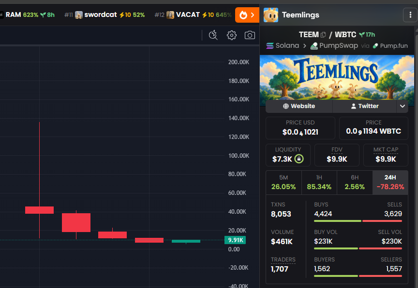The width and height of the screenshot is (418, 288).
Task: Copy the TEEM token address
Action: 323,35
